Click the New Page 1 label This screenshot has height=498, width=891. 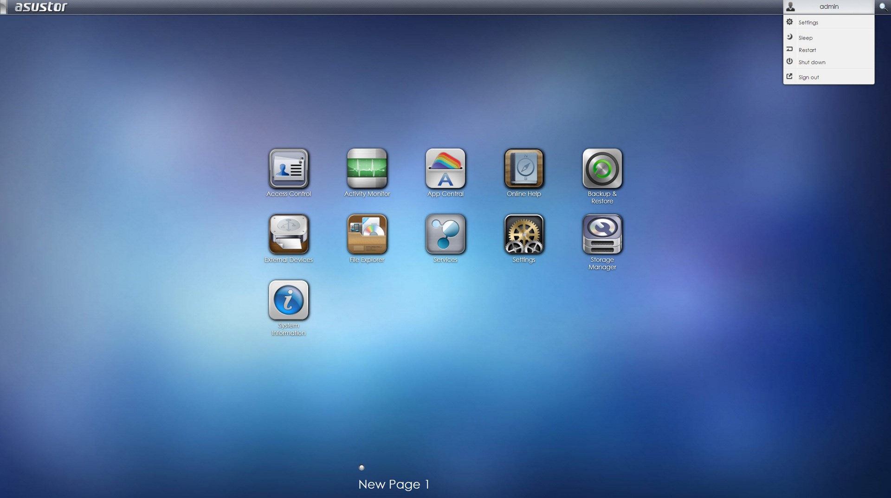[x=394, y=484]
